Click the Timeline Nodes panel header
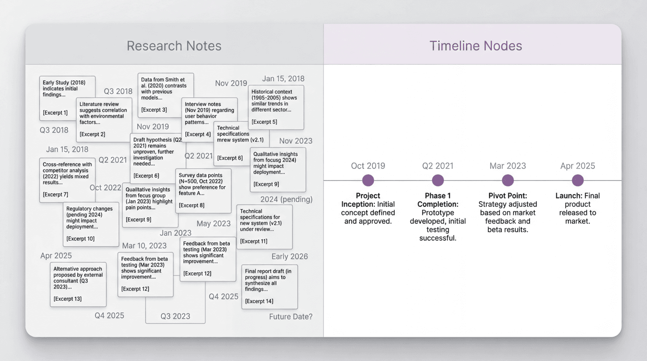 coord(475,46)
